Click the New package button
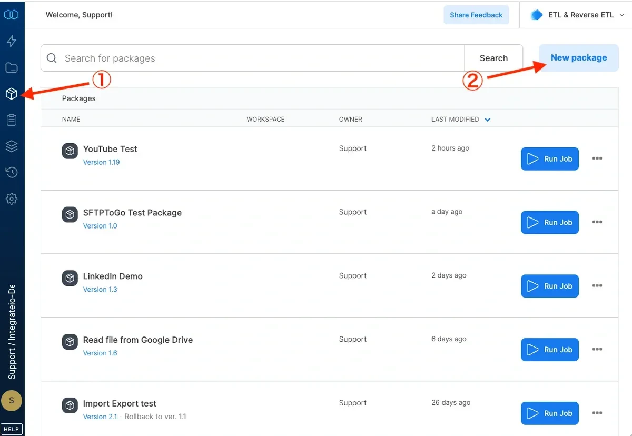This screenshot has width=632, height=436. 578,58
